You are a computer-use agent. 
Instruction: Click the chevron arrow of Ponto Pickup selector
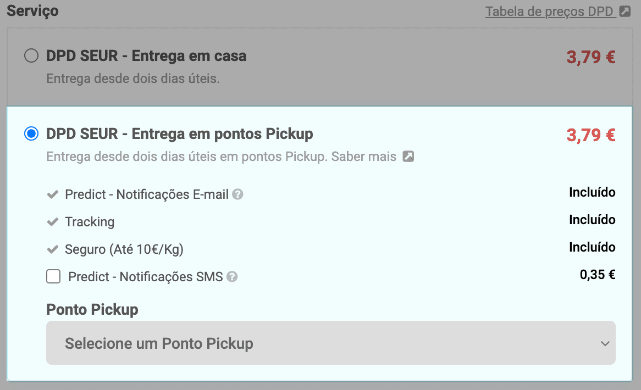605,344
